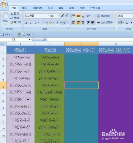Screen dimensions: 133x143
Task: Decrease font size with the small A
Action: coord(67,16)
